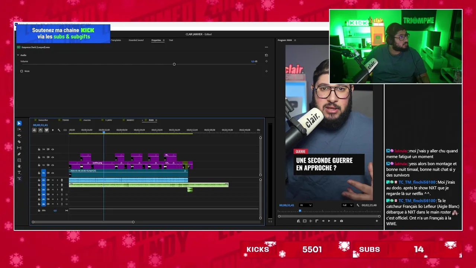Step back one frame
The image size is (476, 268).
(323, 221)
